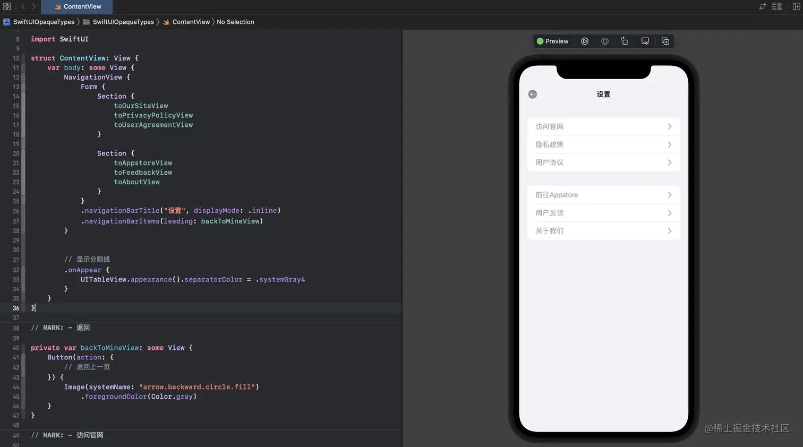Image resolution: width=803 pixels, height=447 pixels.
Task: Click the '.onAppear' modifier
Action: pyautogui.click(x=83, y=270)
